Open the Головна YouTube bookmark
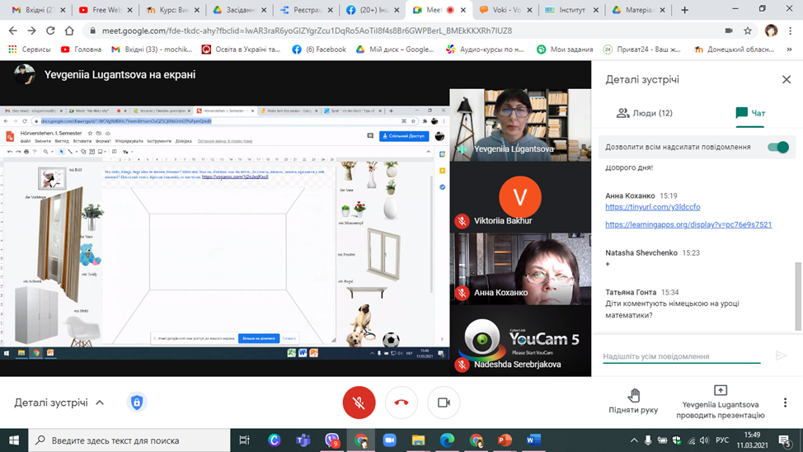This screenshot has width=803, height=452. pyautogui.click(x=81, y=49)
